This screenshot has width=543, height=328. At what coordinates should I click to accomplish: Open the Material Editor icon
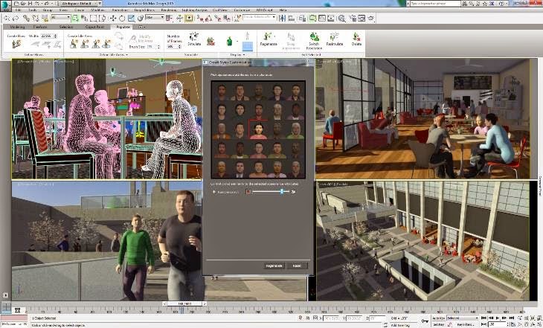click(x=342, y=19)
